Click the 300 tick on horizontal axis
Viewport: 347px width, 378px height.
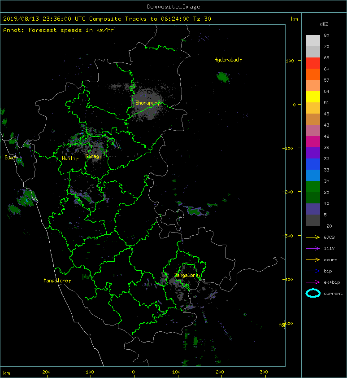pos(264,372)
